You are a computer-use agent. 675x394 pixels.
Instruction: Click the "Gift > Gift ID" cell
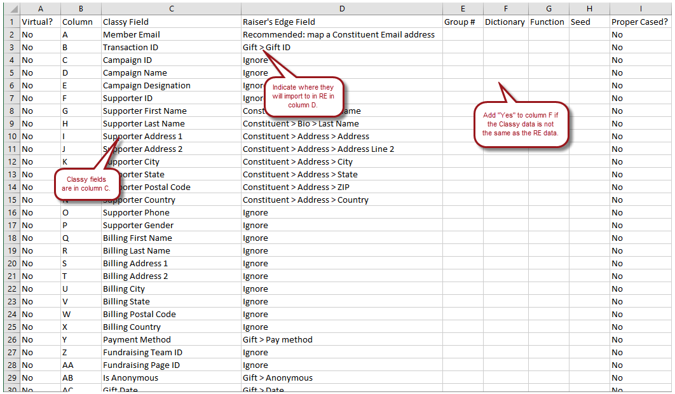coord(342,48)
